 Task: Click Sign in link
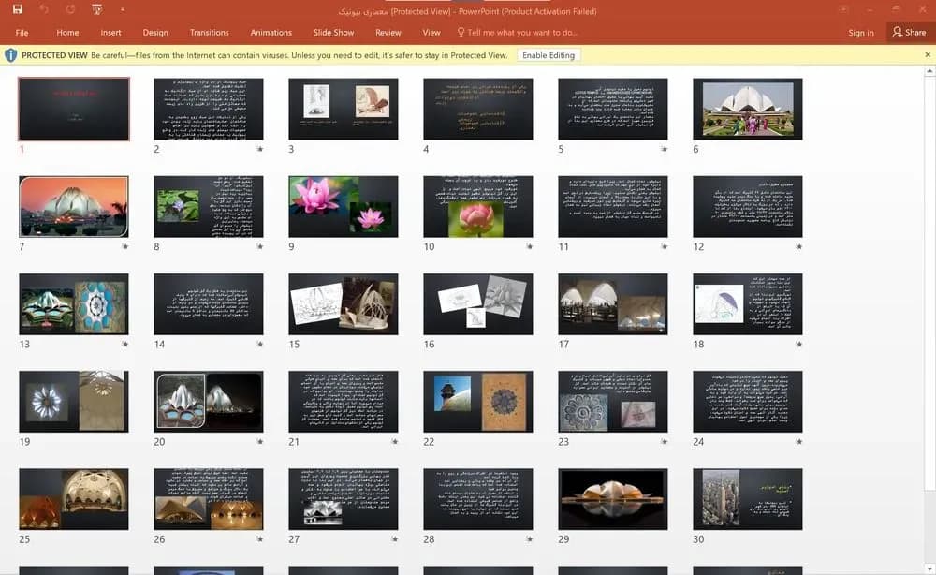(861, 33)
